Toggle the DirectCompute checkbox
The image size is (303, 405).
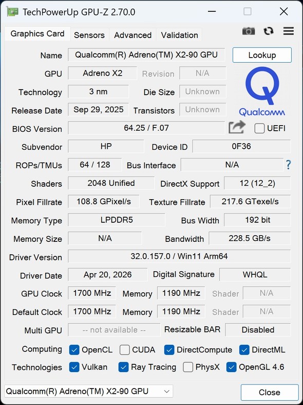(169, 350)
